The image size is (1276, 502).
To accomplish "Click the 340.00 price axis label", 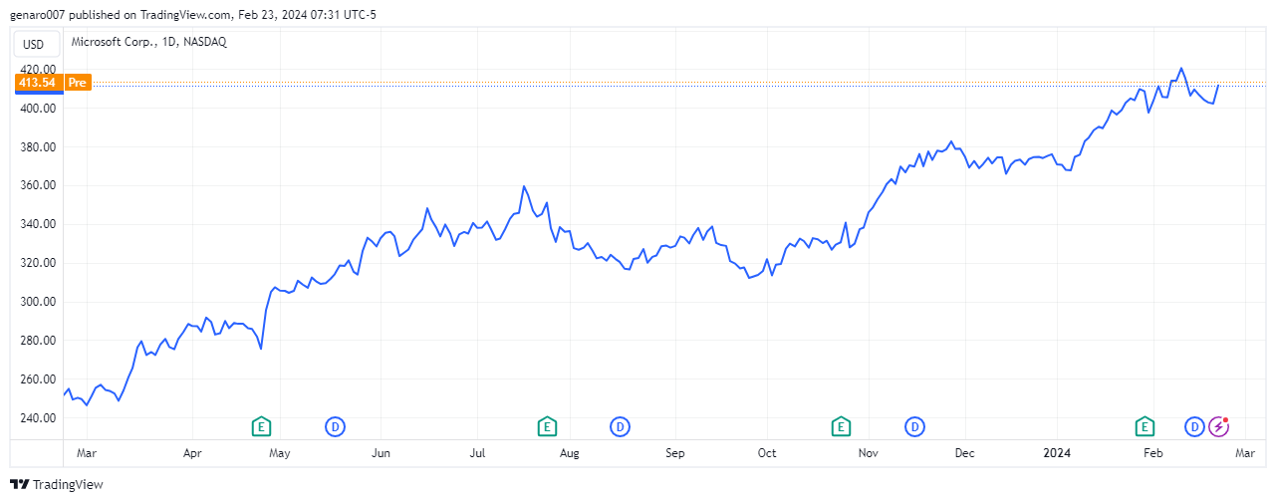I will (39, 225).
